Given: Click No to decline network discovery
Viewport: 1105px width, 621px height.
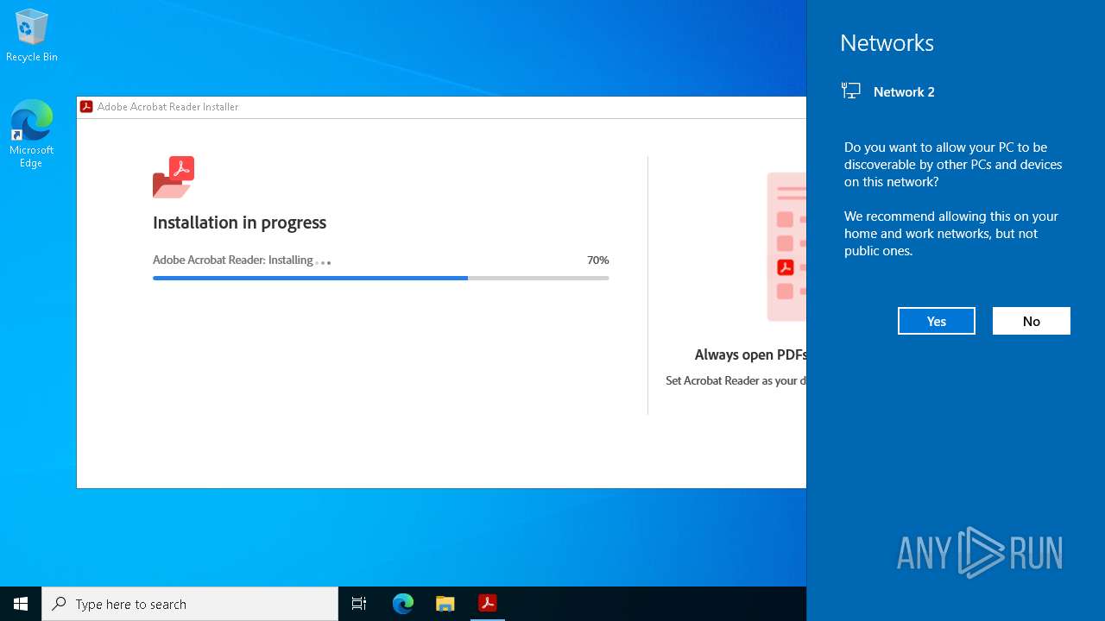Looking at the screenshot, I should [1032, 321].
